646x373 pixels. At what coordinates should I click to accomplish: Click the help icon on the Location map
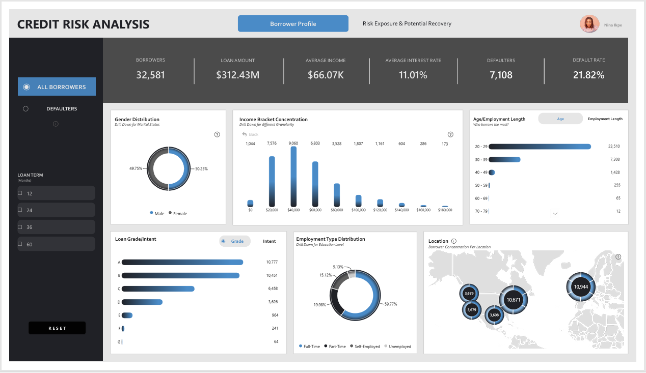tap(618, 256)
